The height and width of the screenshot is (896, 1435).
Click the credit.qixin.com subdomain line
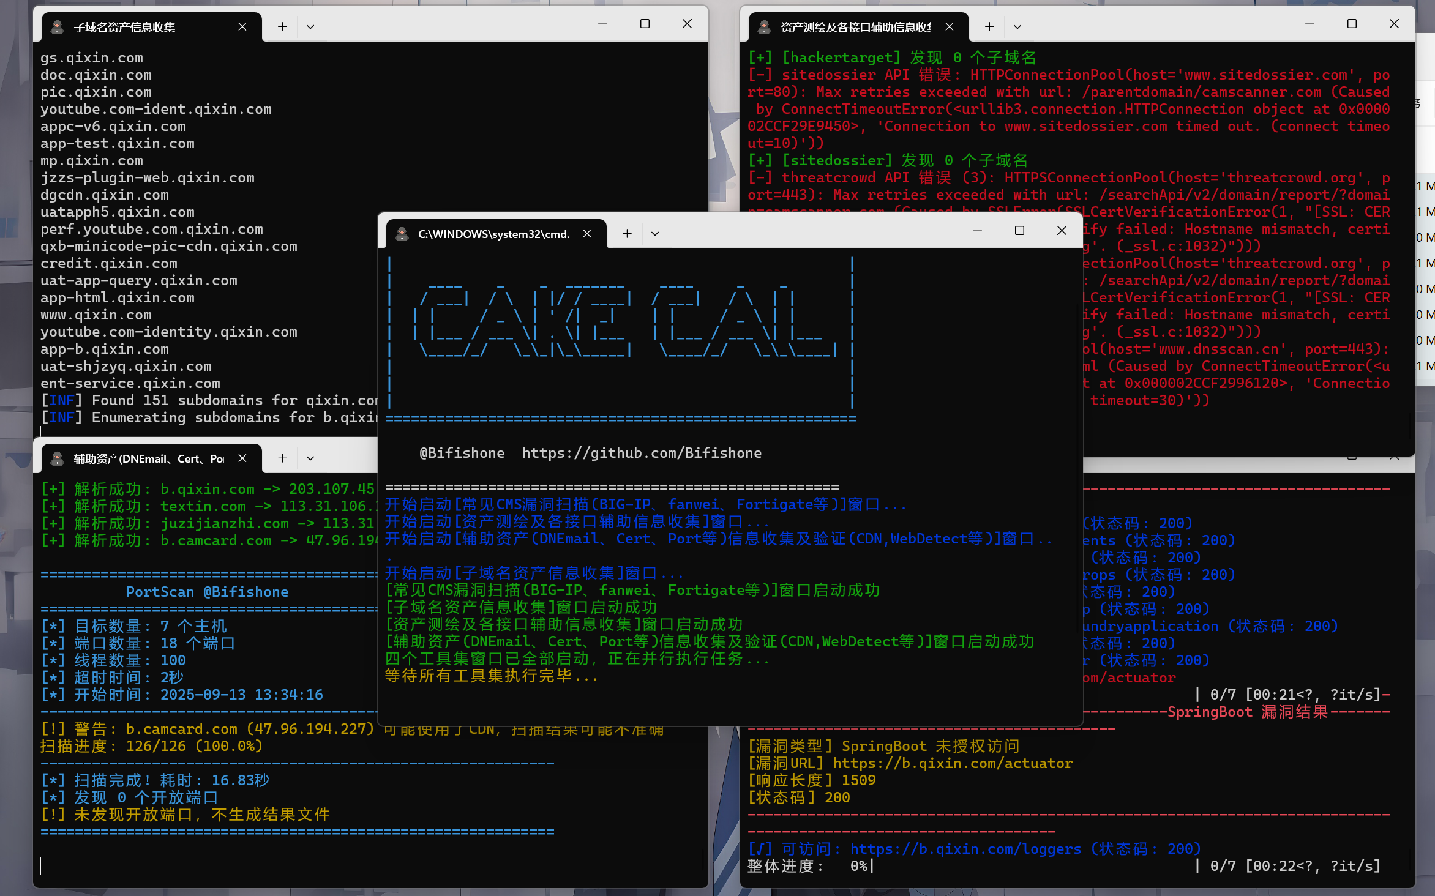(x=109, y=263)
